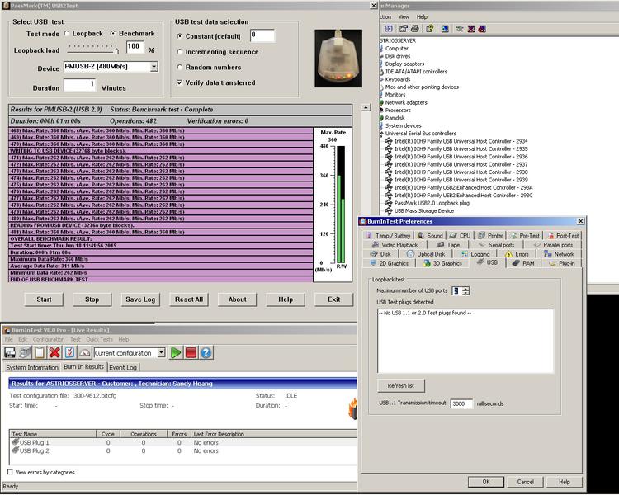Open the PMUSB-2 Device dropdown
Screen dimensions: 619x495
(x=154, y=67)
